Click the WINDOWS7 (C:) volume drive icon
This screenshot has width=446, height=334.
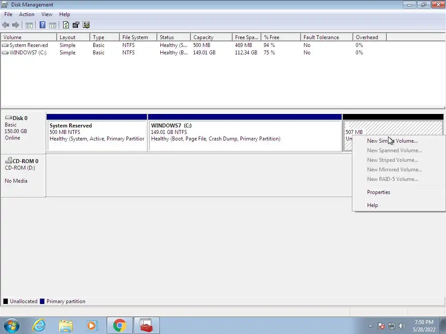tap(5, 53)
